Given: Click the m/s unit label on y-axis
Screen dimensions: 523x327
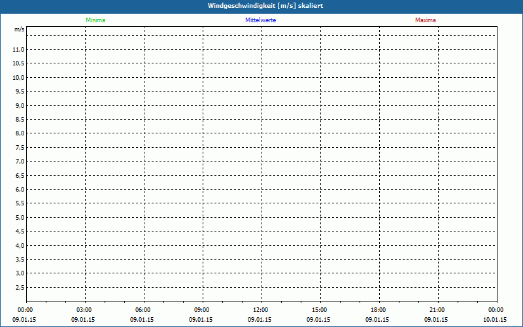Looking at the screenshot, I should pos(20,29).
